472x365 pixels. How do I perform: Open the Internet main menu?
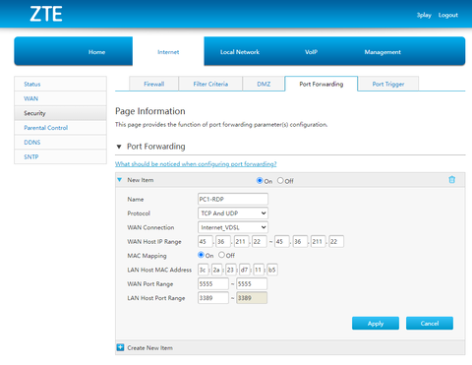[168, 52]
